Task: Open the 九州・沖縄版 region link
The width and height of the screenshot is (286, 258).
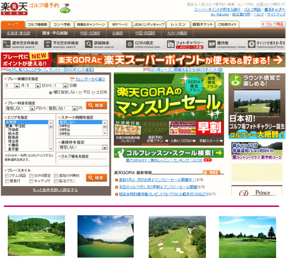Action: [x=177, y=33]
